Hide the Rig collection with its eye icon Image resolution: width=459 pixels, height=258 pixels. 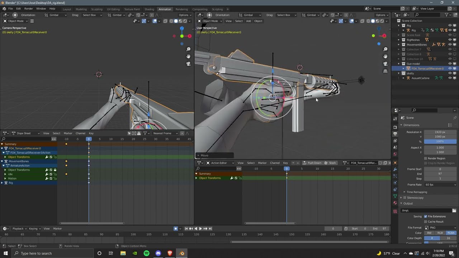450,25
